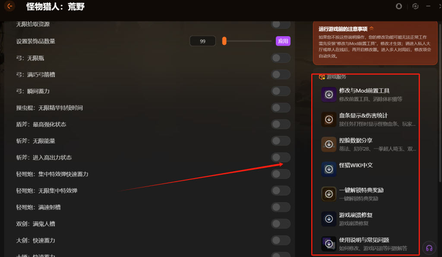Open the headset customer support icon

[429, 248]
